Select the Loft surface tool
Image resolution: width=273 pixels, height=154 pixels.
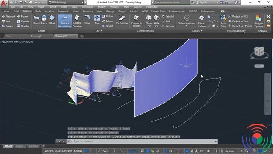6,21
